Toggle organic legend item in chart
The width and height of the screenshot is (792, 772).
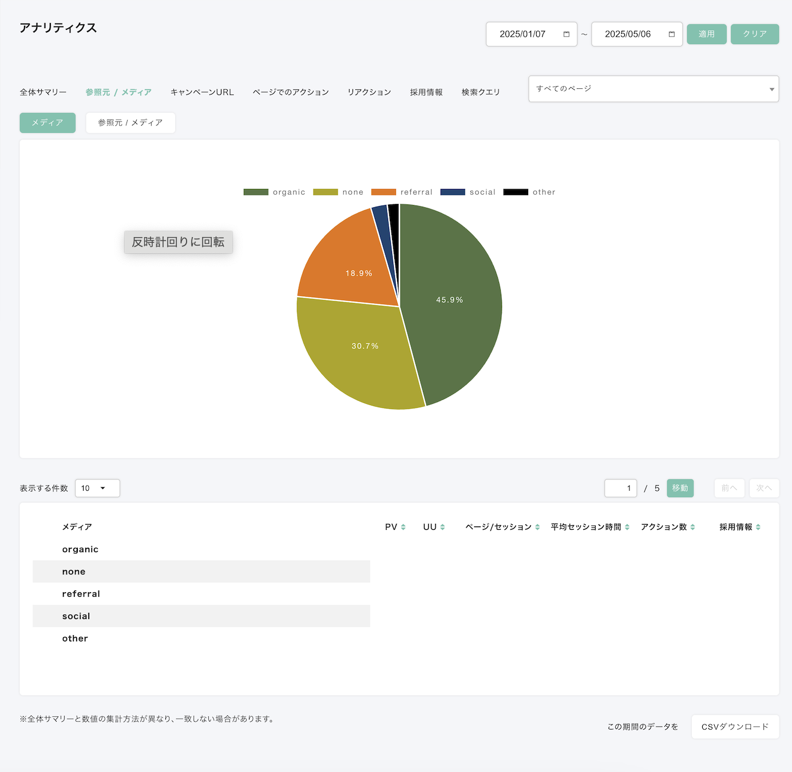(274, 192)
